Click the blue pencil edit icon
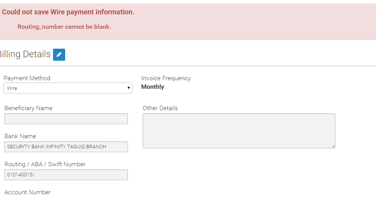Image resolution: width=376 pixels, height=197 pixels. point(59,55)
